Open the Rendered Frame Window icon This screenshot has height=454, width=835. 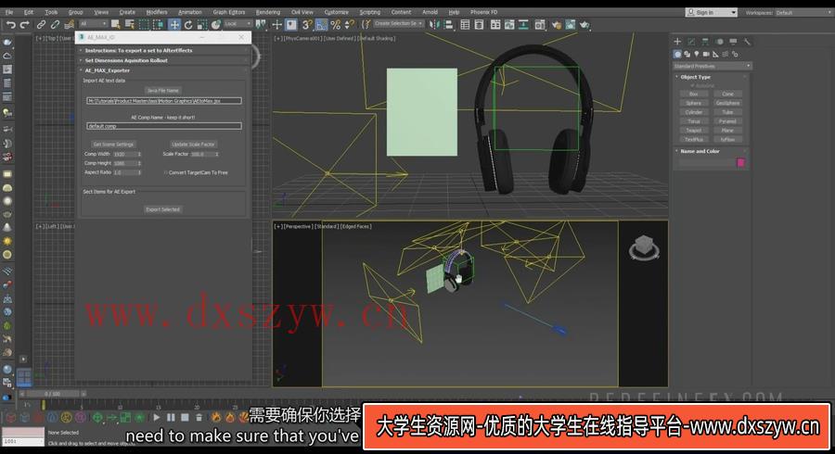pyautogui.click(x=571, y=24)
